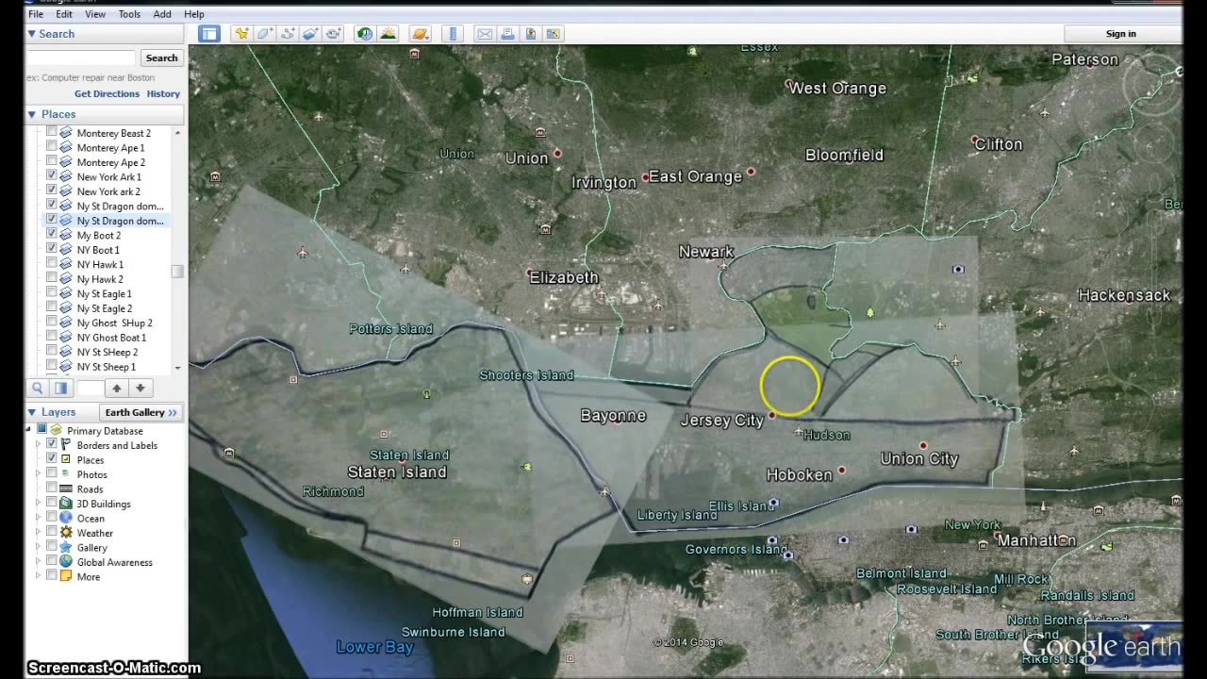The image size is (1207, 679).
Task: Show historical imagery with the clock icon
Action: tap(365, 34)
